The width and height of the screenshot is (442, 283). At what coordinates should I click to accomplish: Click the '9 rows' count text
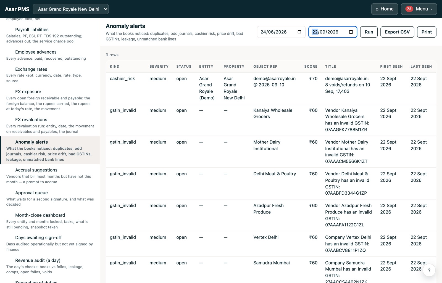coord(112,55)
